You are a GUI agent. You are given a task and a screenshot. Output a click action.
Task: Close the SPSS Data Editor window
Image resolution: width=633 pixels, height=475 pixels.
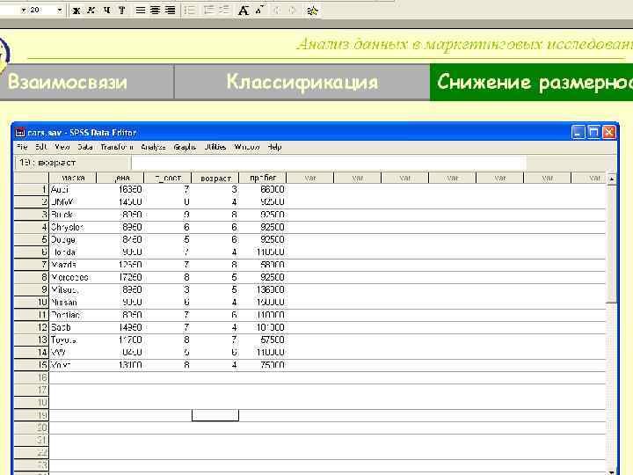pyautogui.click(x=608, y=132)
